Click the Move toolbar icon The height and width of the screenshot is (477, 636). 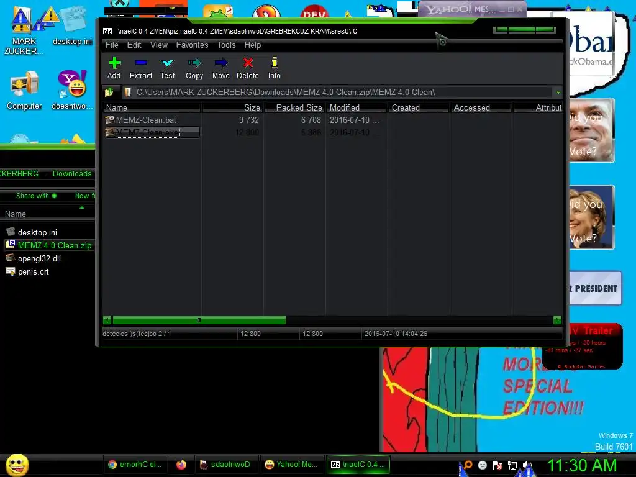click(x=221, y=68)
